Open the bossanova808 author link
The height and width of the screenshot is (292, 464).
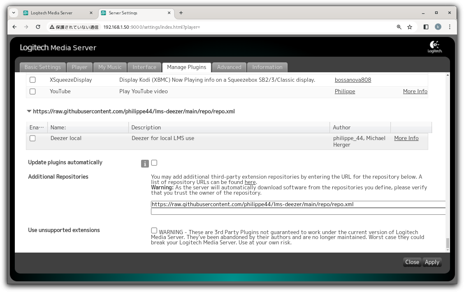(x=353, y=80)
